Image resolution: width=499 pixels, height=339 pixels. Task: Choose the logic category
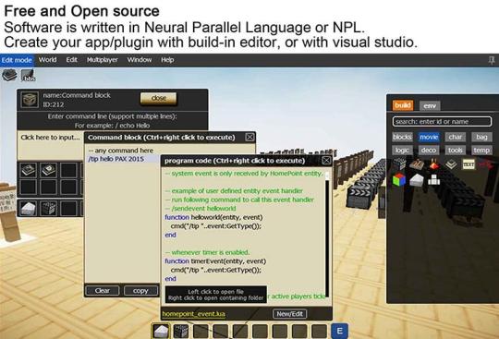pyautogui.click(x=402, y=150)
